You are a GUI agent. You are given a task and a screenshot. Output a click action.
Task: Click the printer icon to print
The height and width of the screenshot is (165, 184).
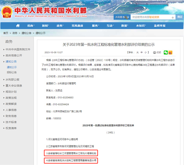pyautogui.click(x=155, y=53)
